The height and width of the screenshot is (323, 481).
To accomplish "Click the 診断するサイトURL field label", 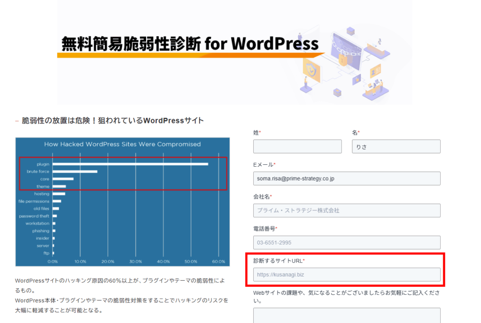I will (279, 261).
